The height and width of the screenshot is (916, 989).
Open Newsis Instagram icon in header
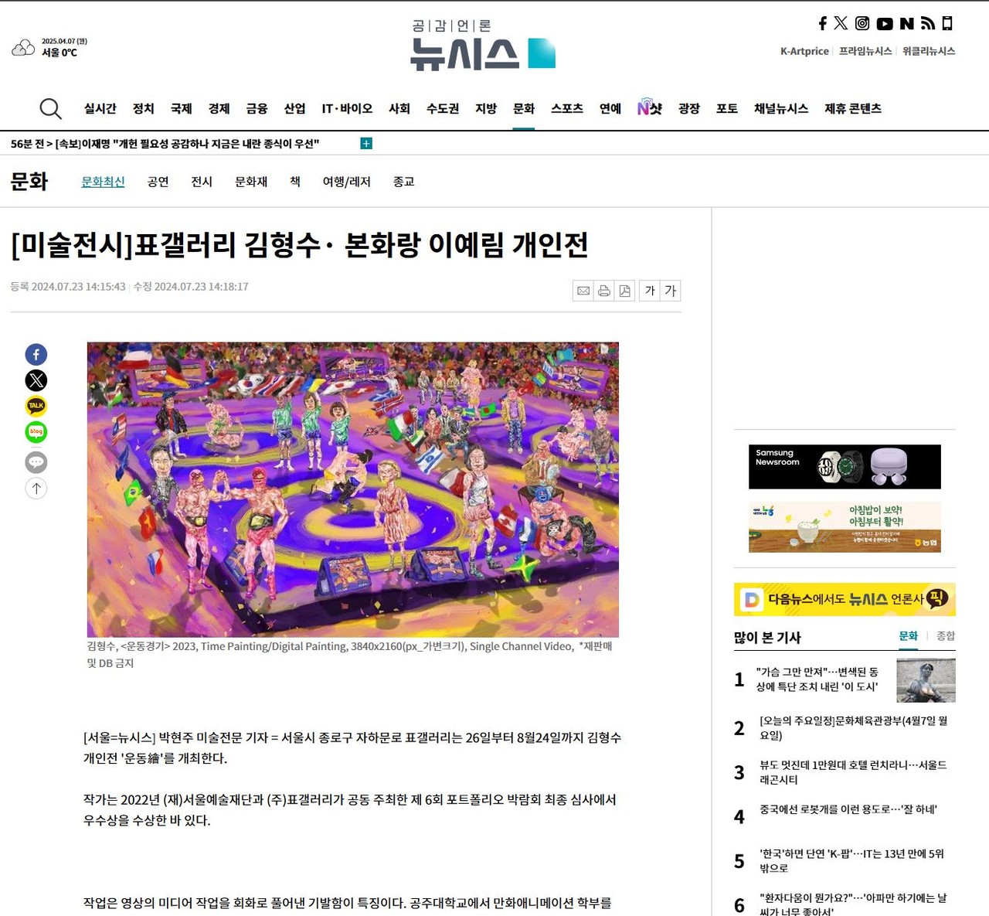point(862,23)
